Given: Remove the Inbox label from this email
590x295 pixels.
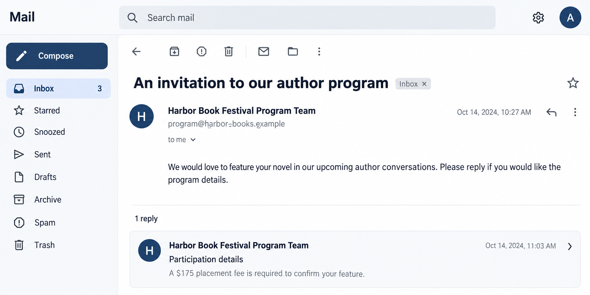Looking at the screenshot, I should tap(424, 84).
